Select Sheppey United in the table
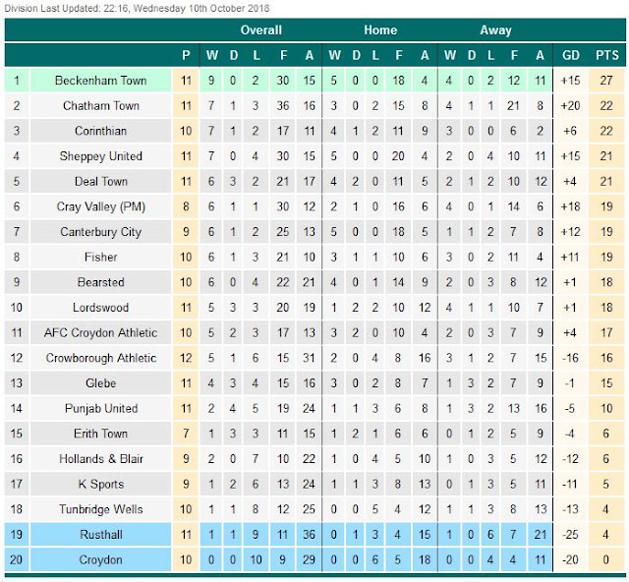 [100, 156]
